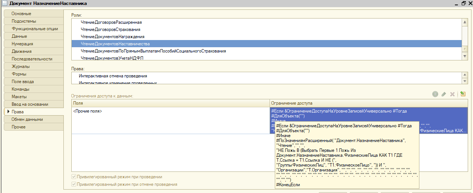The height and width of the screenshot is (193, 473).
Task: Select right Интерактивное изменение проведенных
Action: [267, 82]
